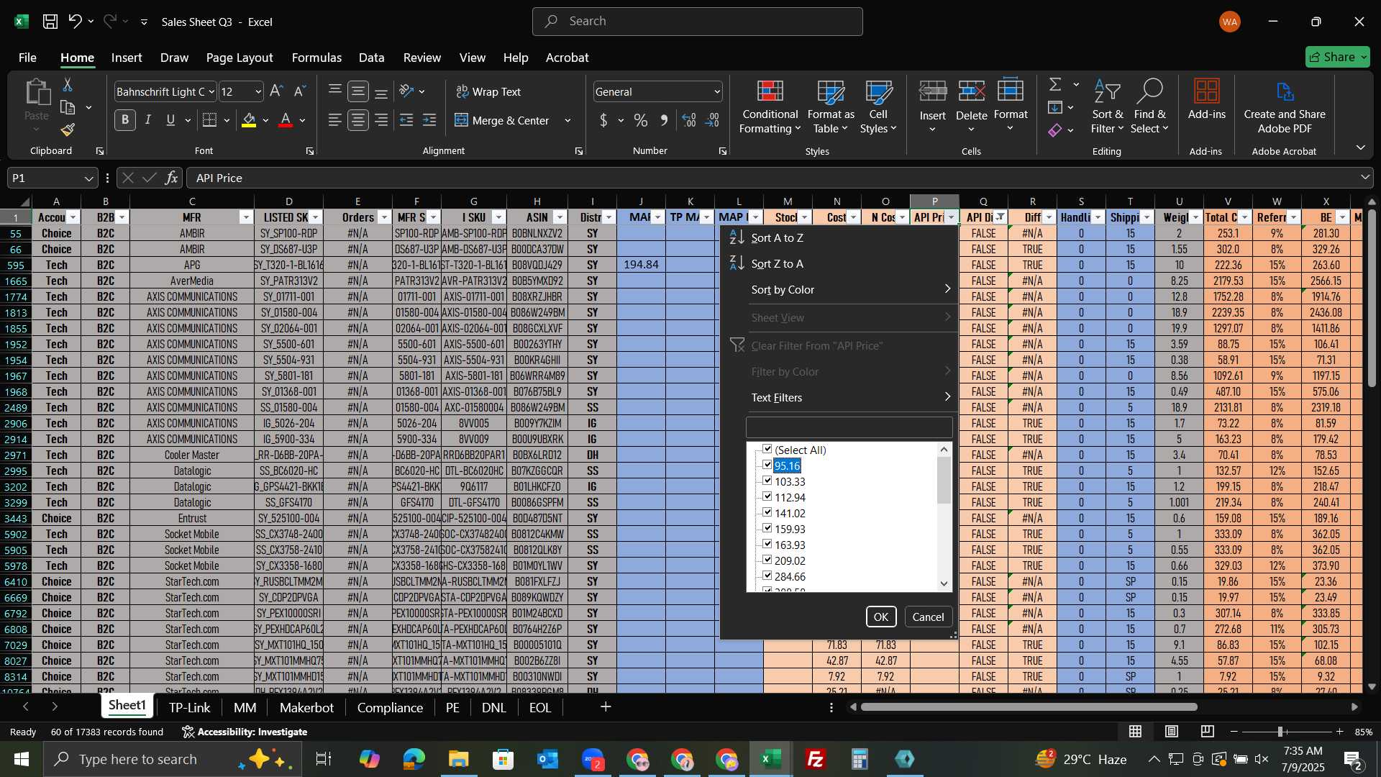Click the Accounting Number Format dollar icon
The width and height of the screenshot is (1381, 777).
[x=603, y=120]
